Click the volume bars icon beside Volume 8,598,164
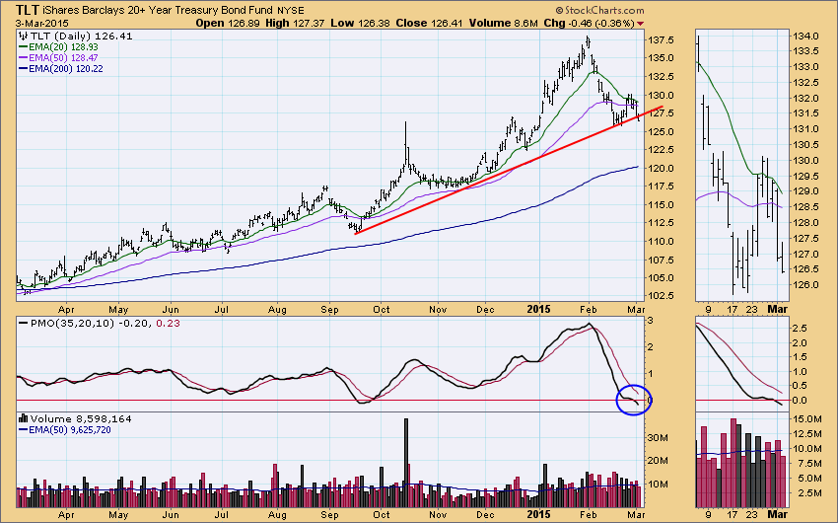The width and height of the screenshot is (838, 523). click(x=23, y=418)
